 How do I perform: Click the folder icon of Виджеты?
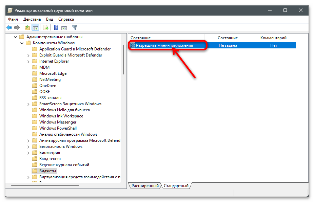35,171
